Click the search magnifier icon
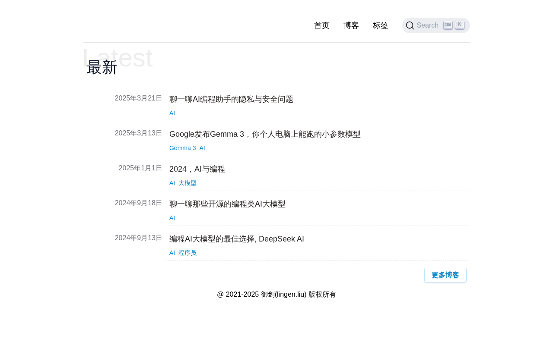Image resolution: width=553 pixels, height=345 pixels. 410,25
